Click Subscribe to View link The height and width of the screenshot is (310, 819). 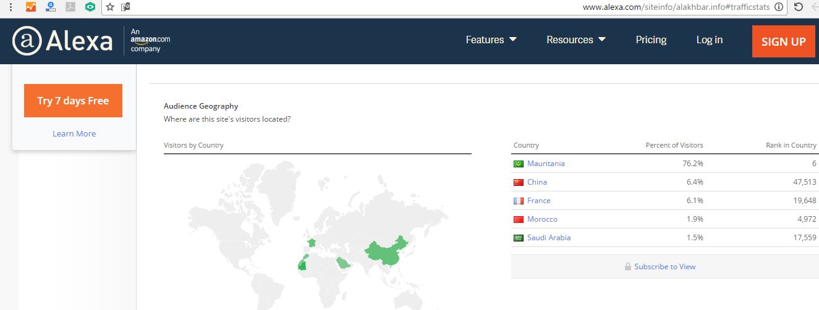click(x=664, y=267)
